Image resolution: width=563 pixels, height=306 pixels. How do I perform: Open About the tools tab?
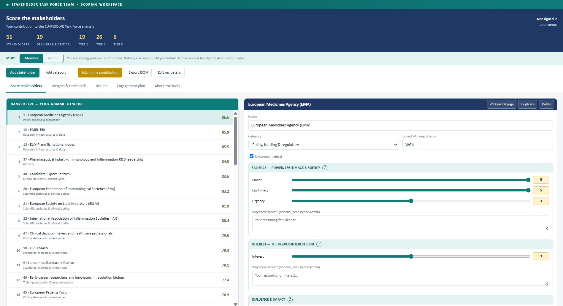[x=167, y=86]
